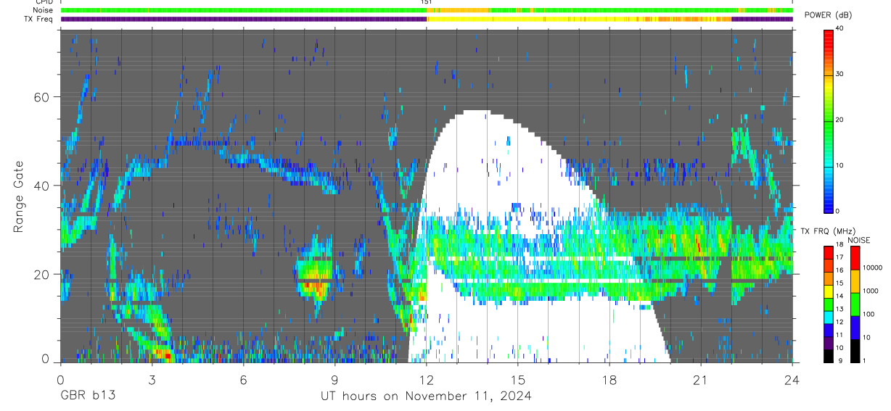This screenshot has height=411, width=891.
Task: Click the 6 hour tick label on time axis
Action: pos(244,379)
